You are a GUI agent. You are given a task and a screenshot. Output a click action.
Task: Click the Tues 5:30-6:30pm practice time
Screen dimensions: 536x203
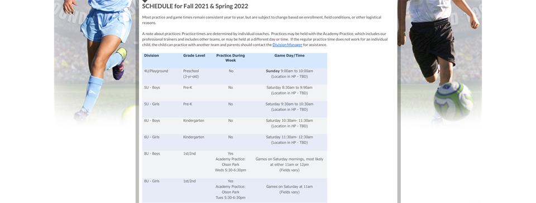pos(231,197)
